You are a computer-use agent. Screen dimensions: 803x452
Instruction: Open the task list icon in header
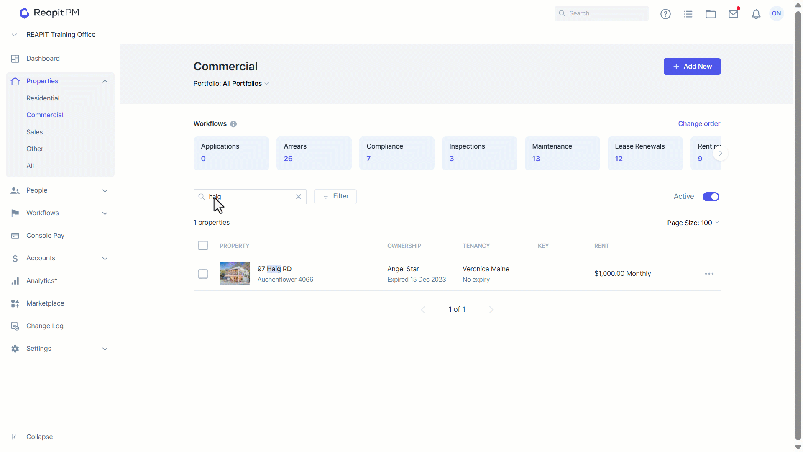688,14
